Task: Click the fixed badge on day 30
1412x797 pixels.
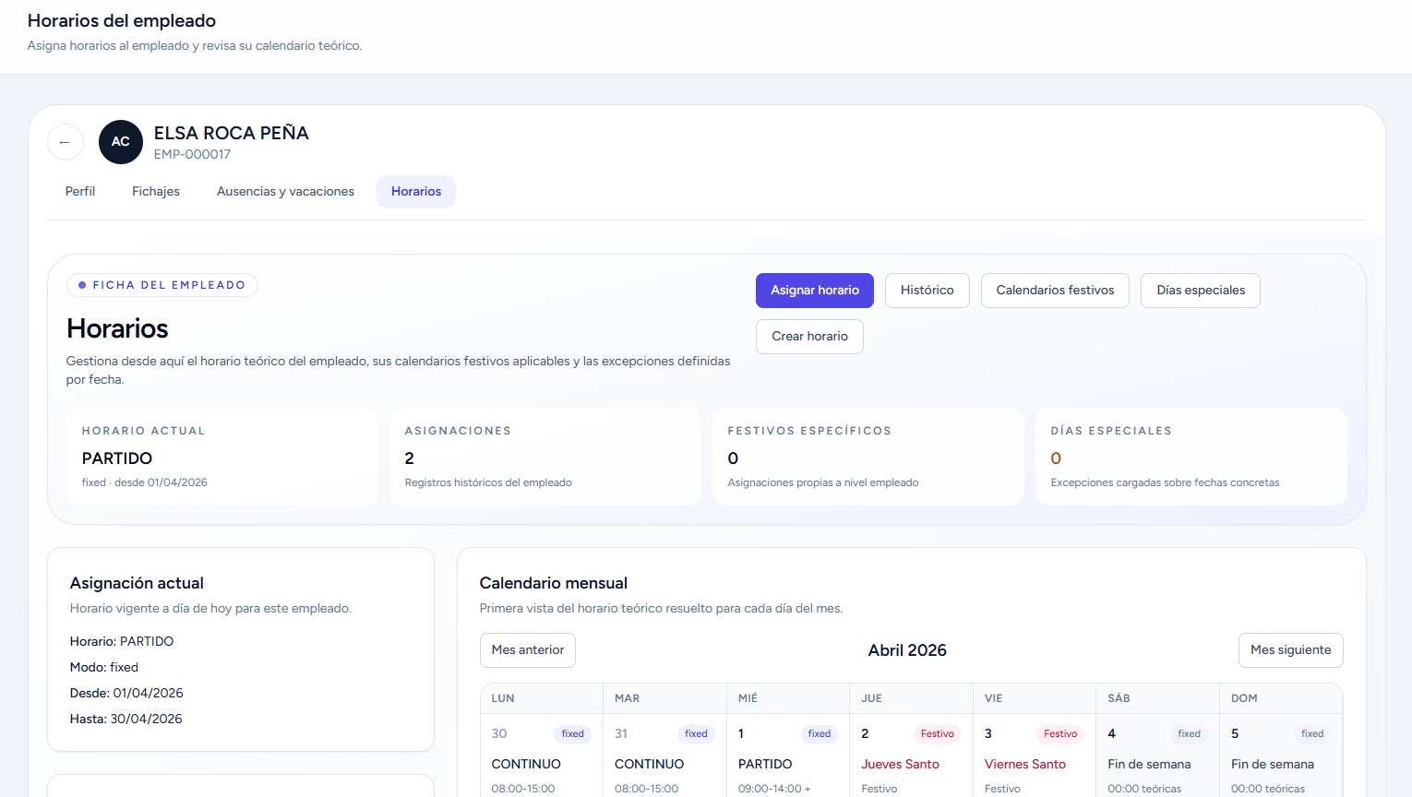Action: 573,734
